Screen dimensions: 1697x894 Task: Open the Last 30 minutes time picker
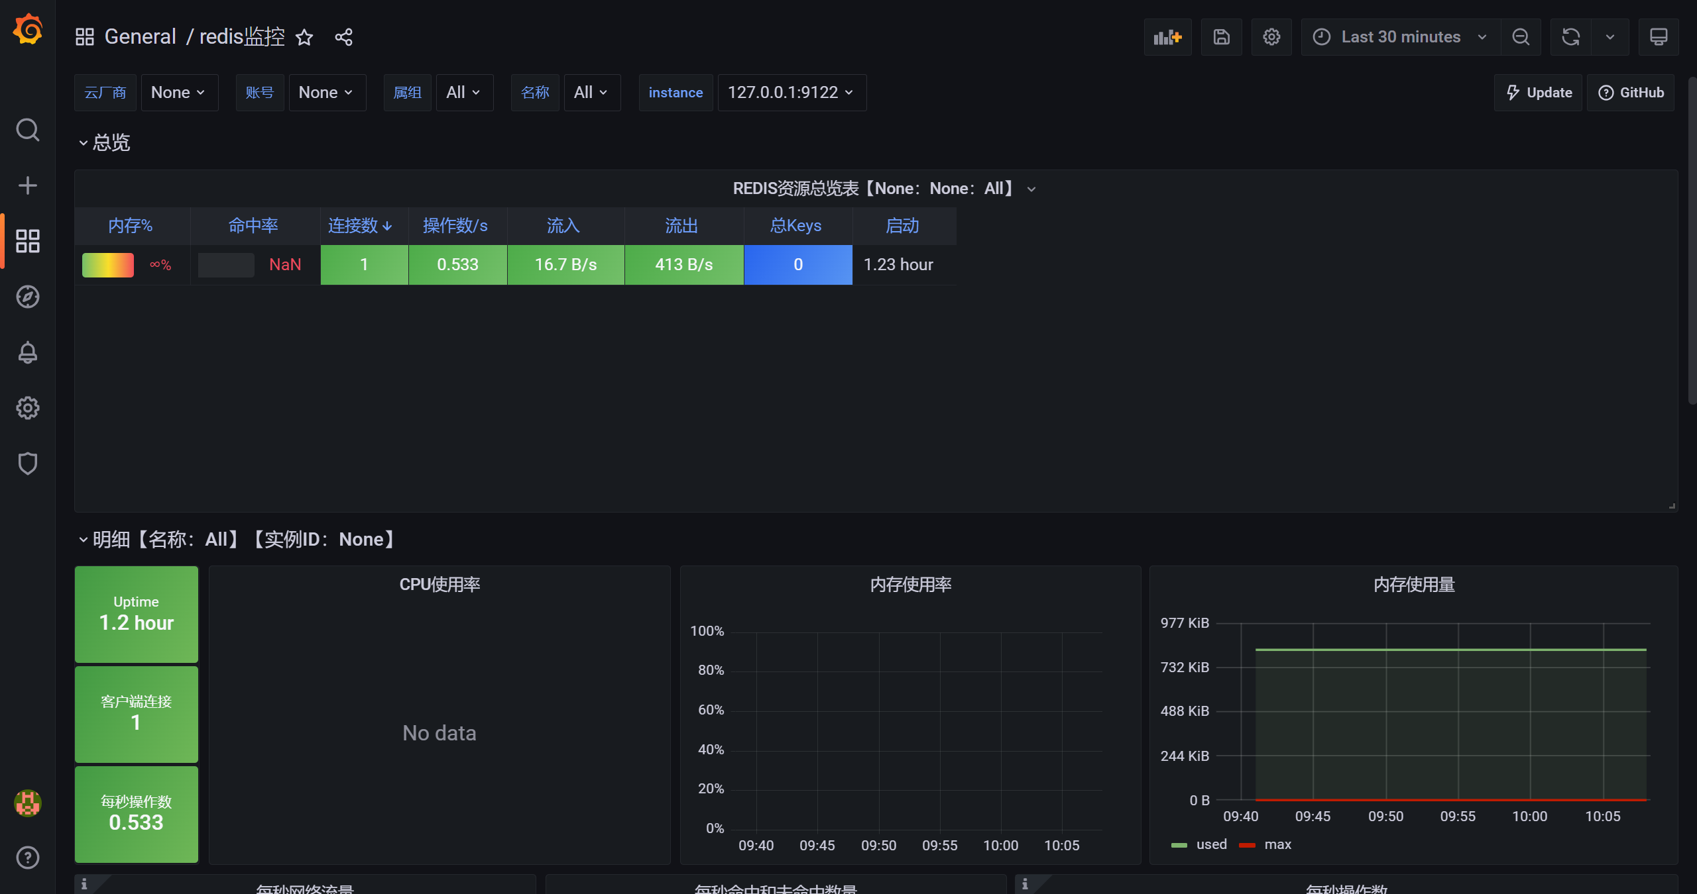click(x=1401, y=37)
